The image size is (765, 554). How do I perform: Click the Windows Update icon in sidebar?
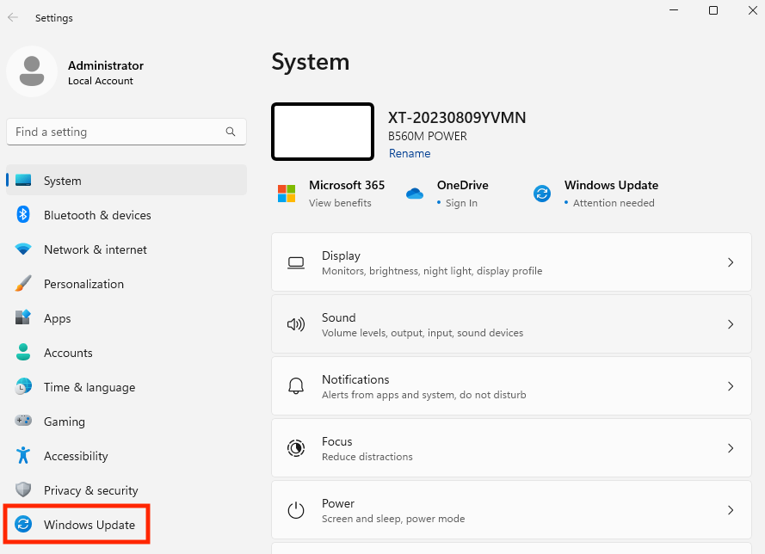point(25,525)
